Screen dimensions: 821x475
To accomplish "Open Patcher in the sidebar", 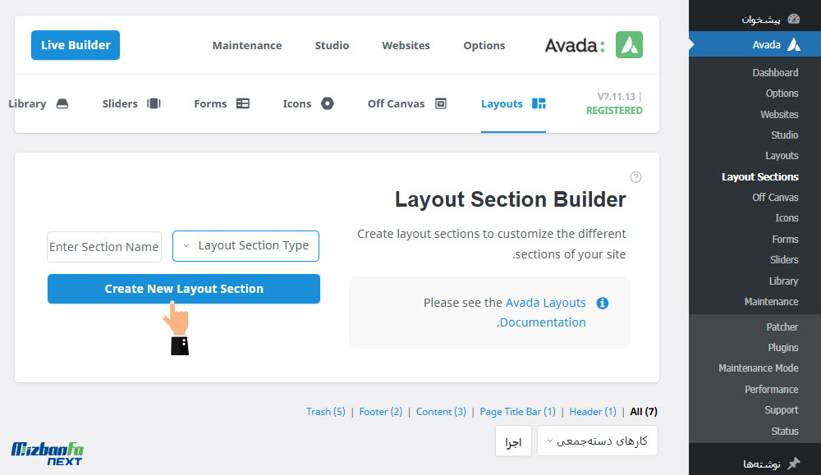I will tap(782, 327).
